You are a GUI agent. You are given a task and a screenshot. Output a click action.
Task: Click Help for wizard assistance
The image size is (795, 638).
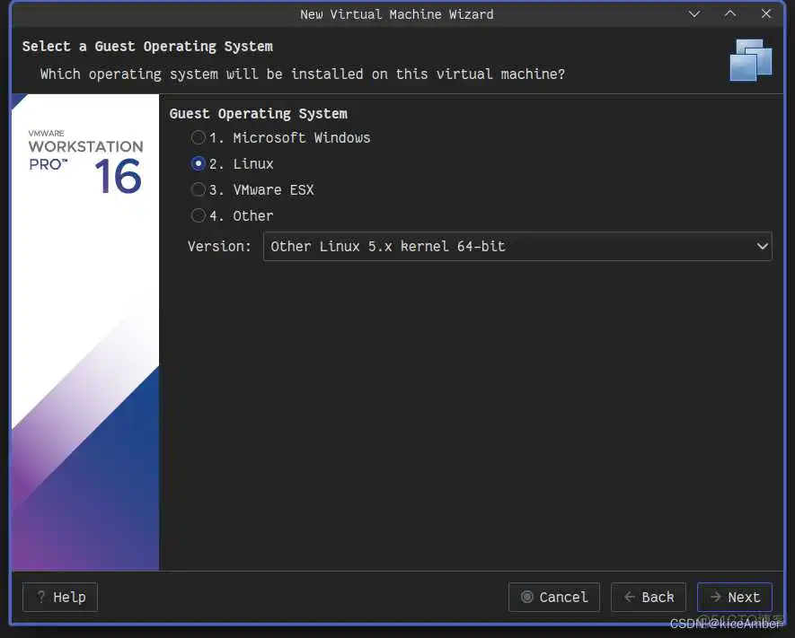tap(59, 597)
